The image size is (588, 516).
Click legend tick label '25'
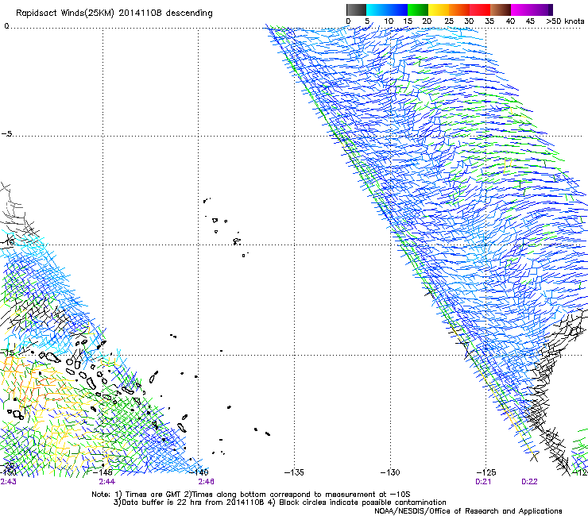(x=448, y=21)
